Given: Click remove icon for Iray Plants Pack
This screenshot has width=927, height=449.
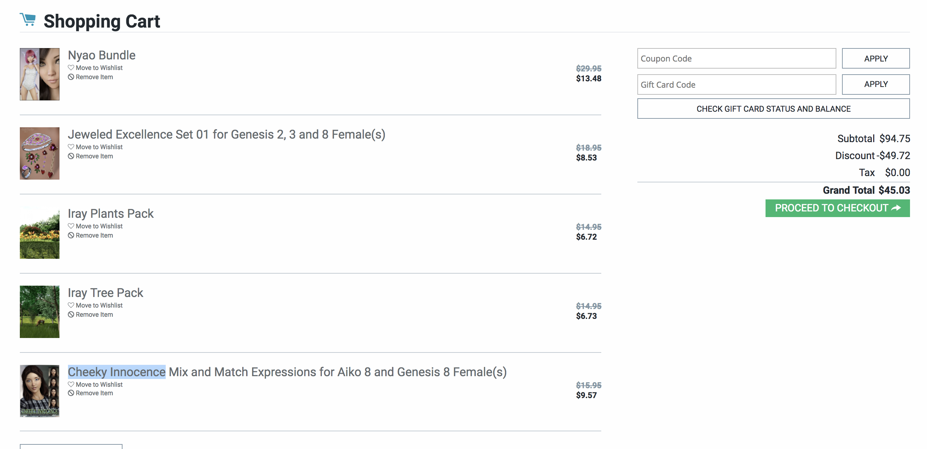Looking at the screenshot, I should pos(71,235).
